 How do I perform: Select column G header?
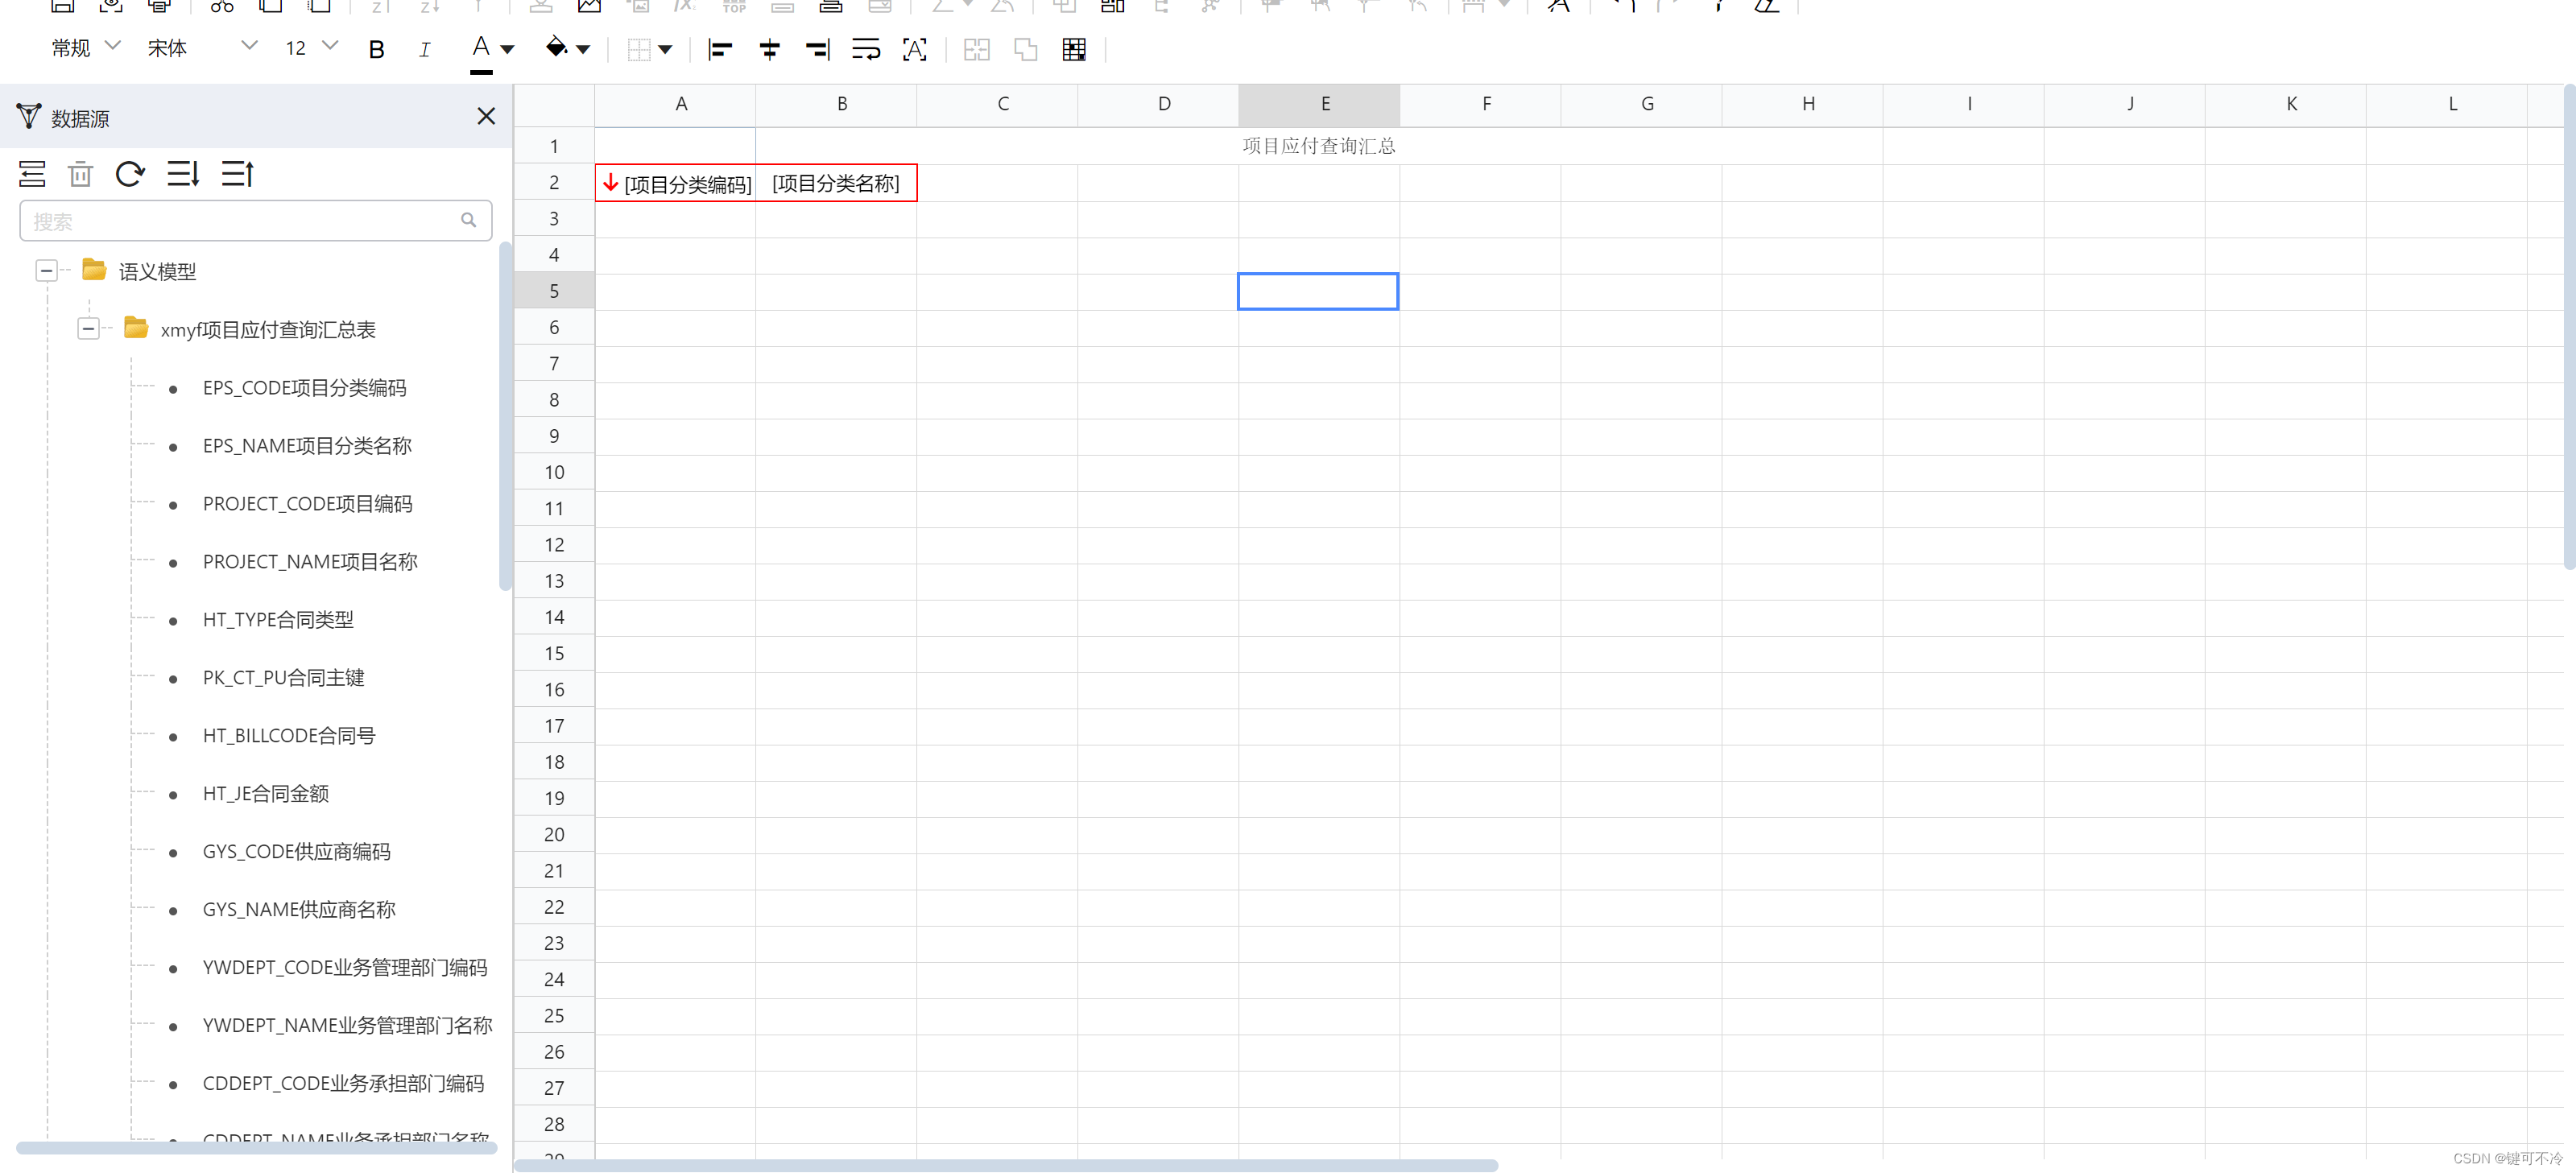[1646, 104]
